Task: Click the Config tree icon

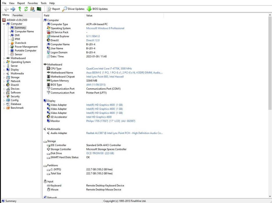Action: pyautogui.click(x=8, y=100)
